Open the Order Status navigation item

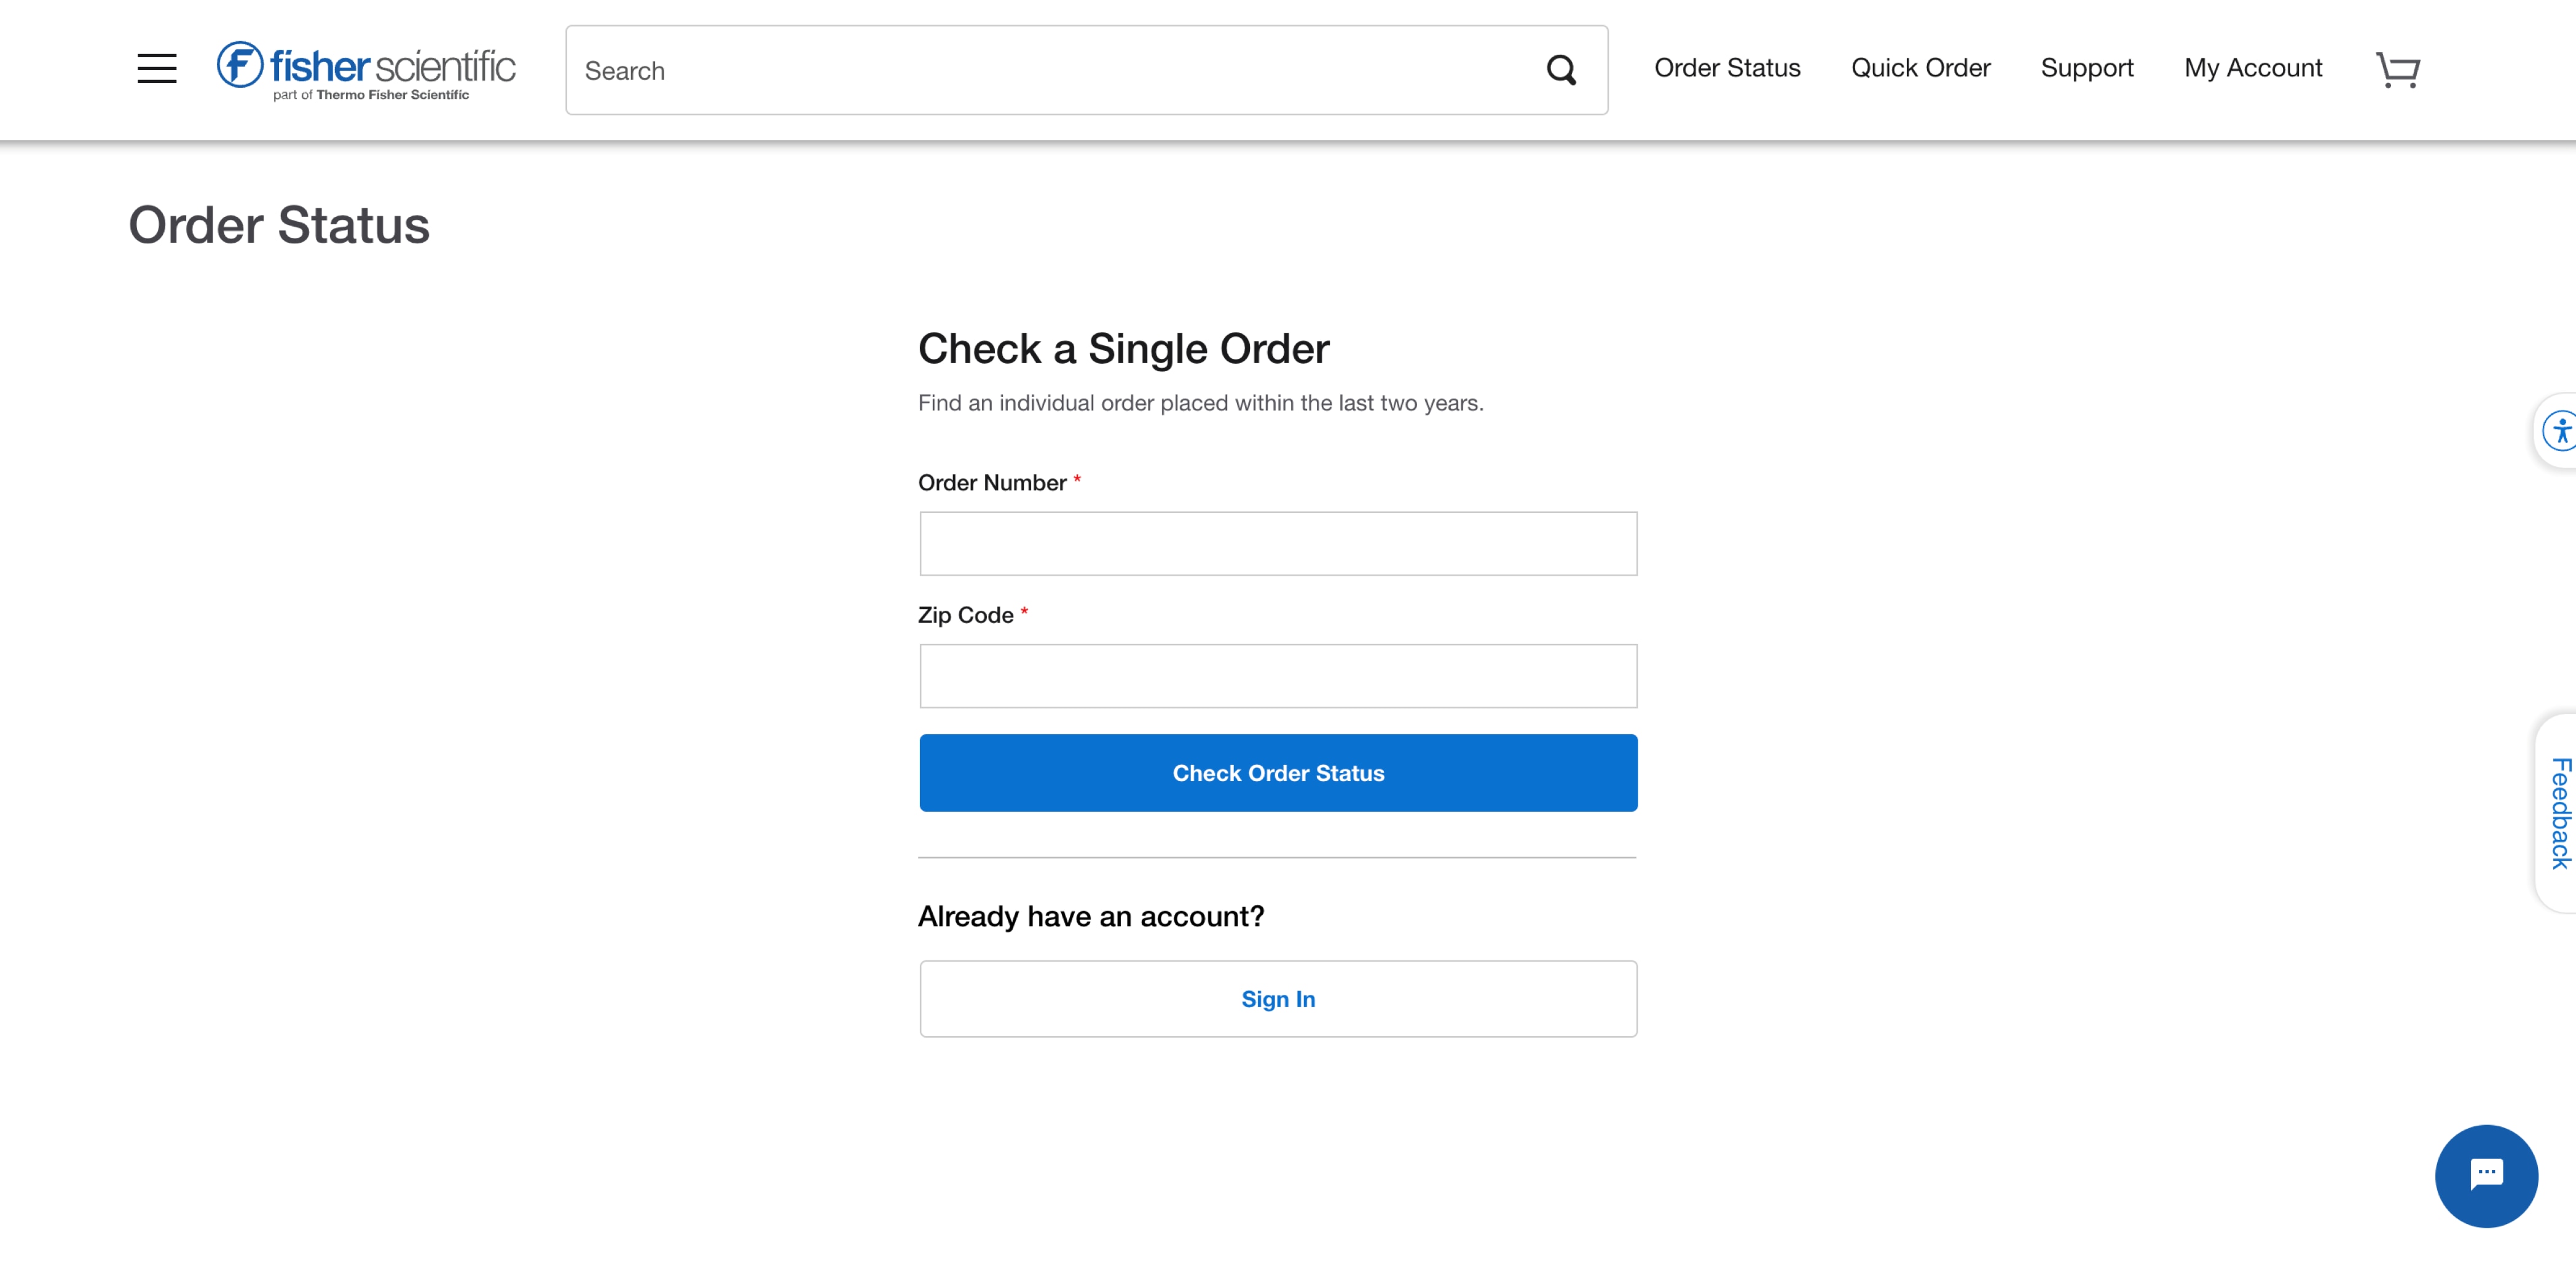1727,67
